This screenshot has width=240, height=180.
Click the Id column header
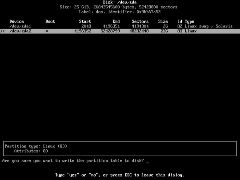180,21
